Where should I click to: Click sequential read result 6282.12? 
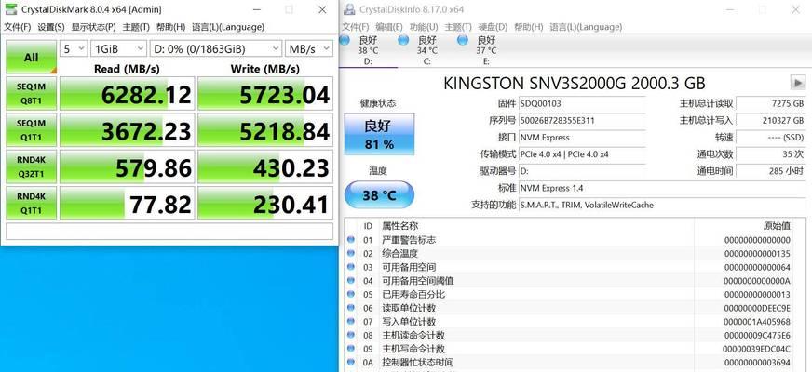128,94
